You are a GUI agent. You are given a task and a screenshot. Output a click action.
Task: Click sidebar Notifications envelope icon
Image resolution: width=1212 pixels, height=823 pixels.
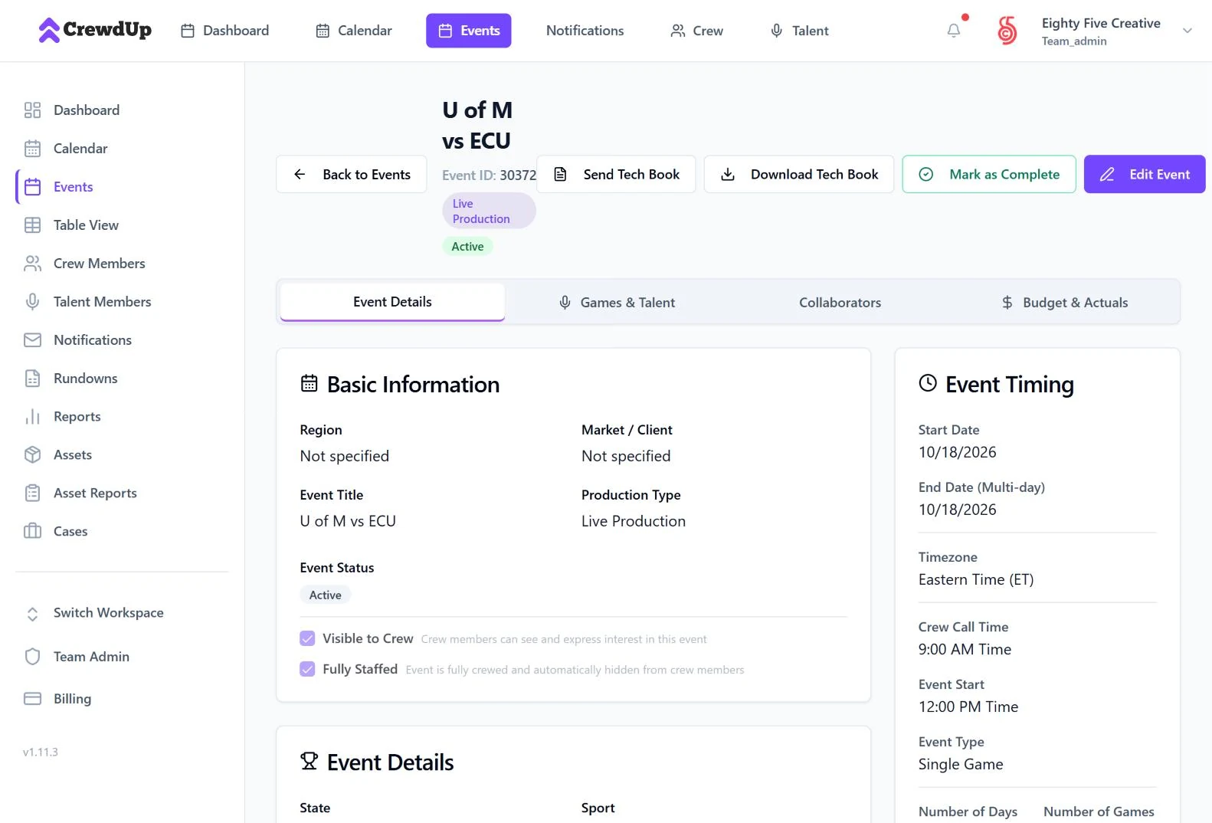[32, 340]
